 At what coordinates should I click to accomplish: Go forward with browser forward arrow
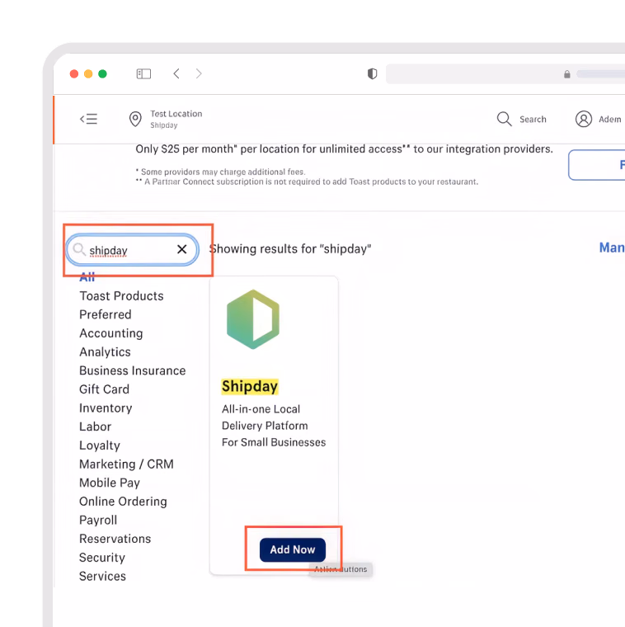199,73
